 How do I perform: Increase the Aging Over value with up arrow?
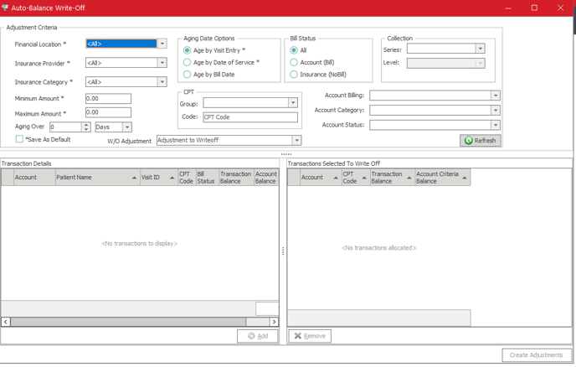[x=86, y=125]
